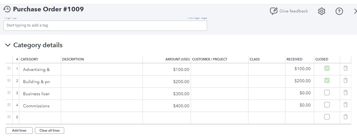Toggle the Closed checkbox for Advertising line
This screenshot has height=137, width=357.
327,68
